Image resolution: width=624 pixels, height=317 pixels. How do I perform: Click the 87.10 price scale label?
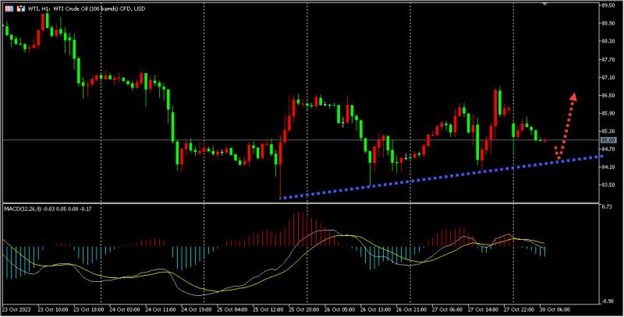(x=608, y=77)
